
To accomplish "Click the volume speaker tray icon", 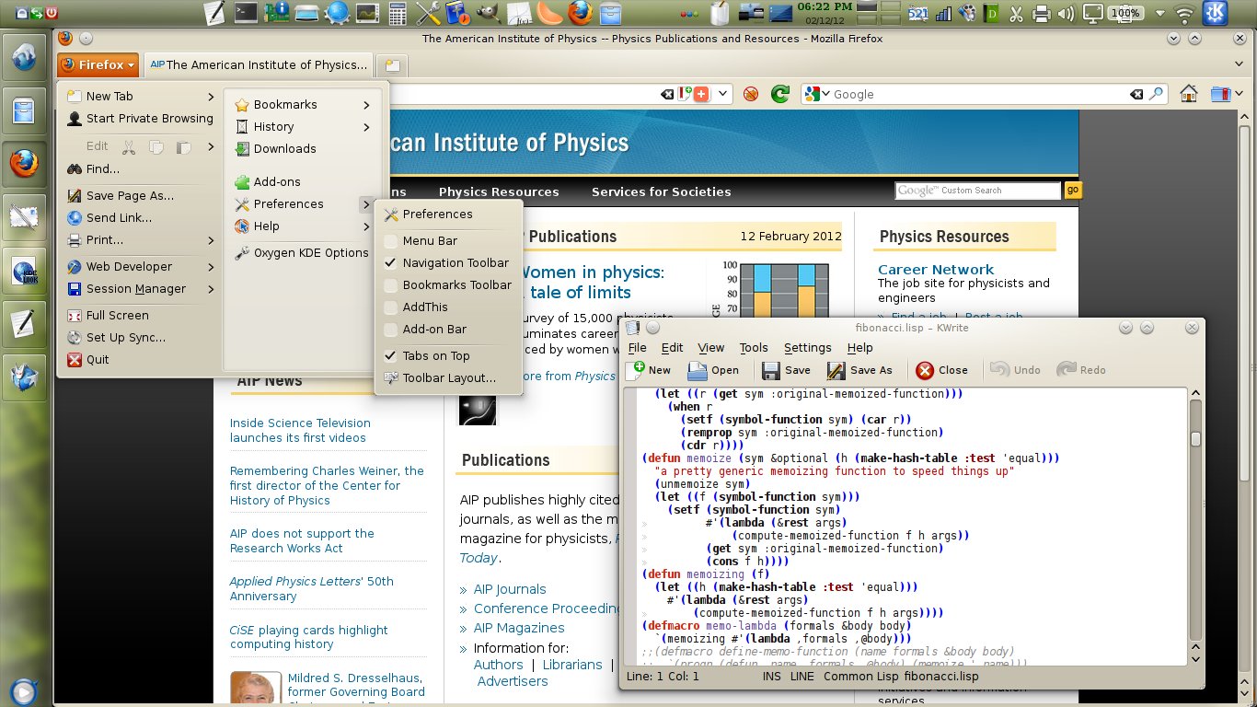I will (x=1067, y=14).
